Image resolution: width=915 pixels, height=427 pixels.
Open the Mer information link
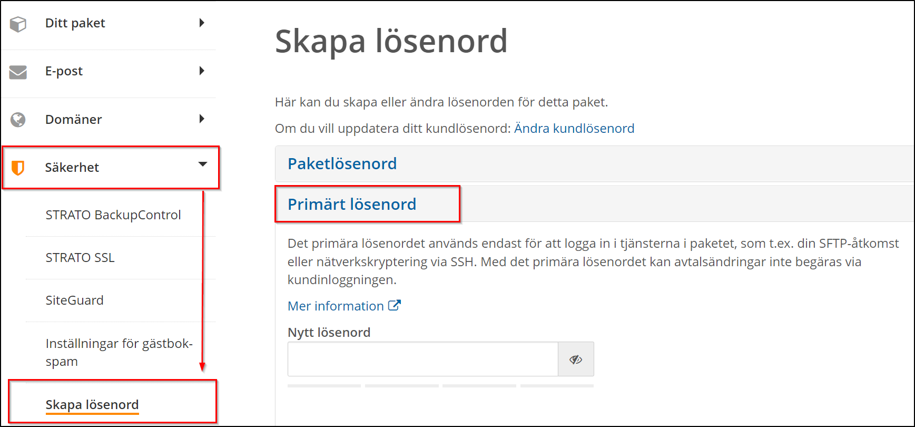point(335,306)
